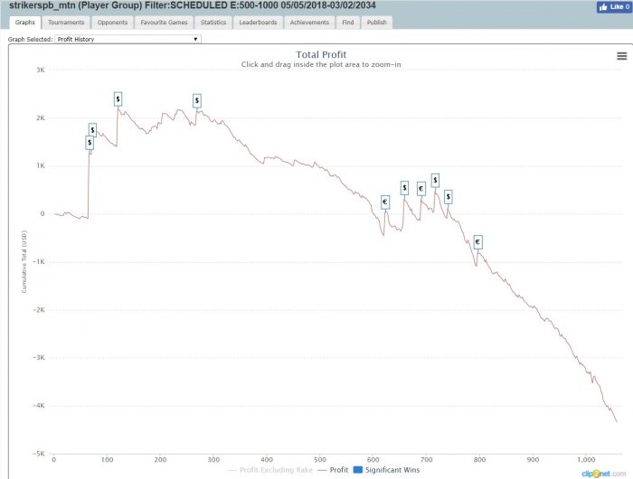Image resolution: width=633 pixels, height=479 pixels.
Task: Click the dollar win marker near game 120
Action: click(x=118, y=99)
